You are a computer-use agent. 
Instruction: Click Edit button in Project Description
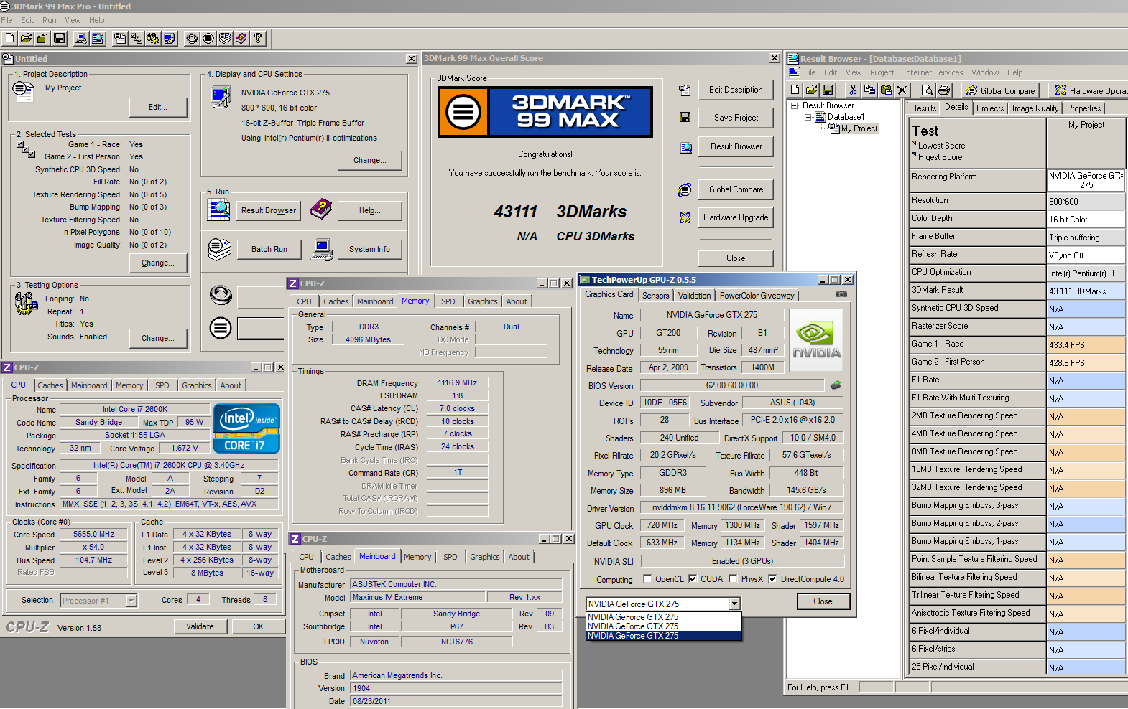tap(157, 107)
